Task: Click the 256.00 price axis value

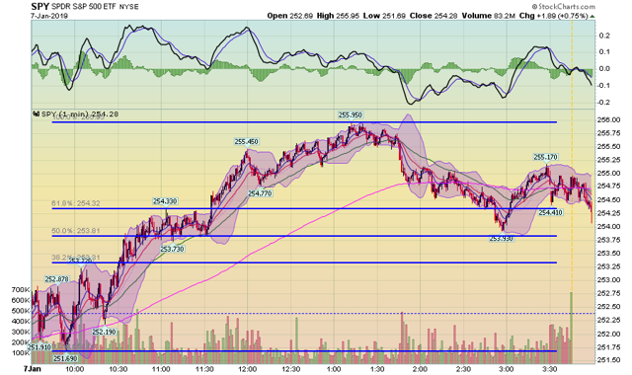Action: pos(608,120)
